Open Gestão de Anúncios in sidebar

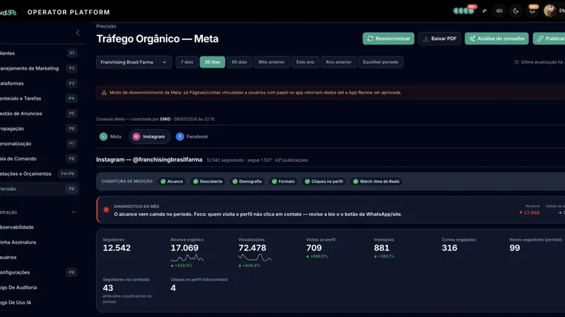point(39,114)
